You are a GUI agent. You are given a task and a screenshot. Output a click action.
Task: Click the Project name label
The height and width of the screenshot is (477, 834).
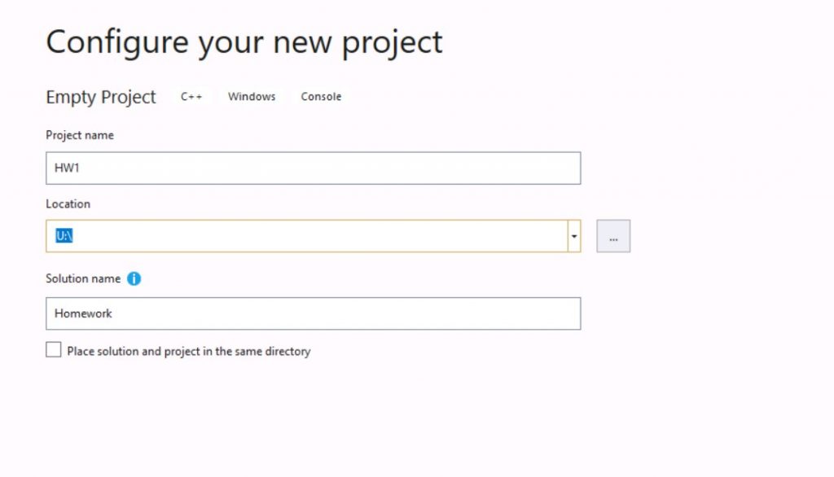(80, 135)
